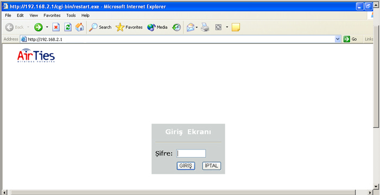Viewport: 380px width, 195px height.
Task: Open the Help menu
Action: pos(85,16)
